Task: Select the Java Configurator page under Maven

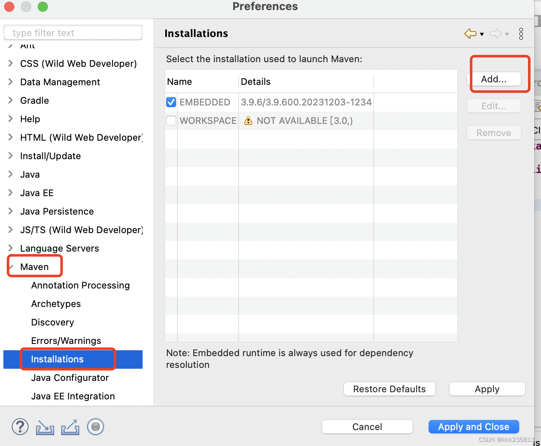Action: [70, 378]
